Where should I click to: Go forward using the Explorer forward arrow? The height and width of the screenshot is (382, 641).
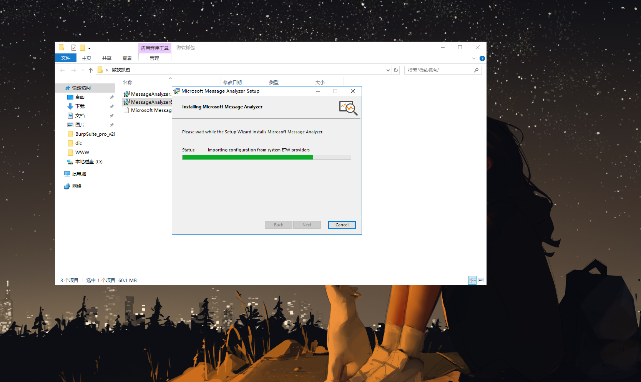pyautogui.click(x=73, y=70)
